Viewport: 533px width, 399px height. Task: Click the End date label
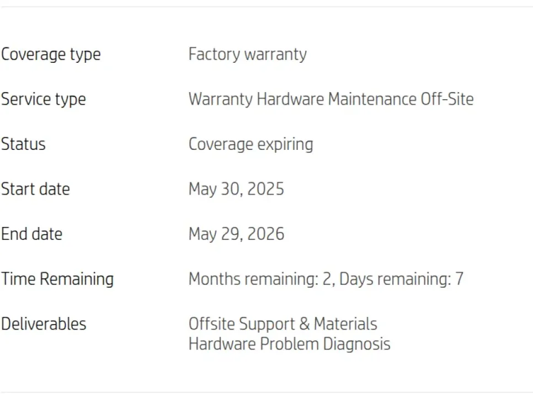click(x=31, y=234)
